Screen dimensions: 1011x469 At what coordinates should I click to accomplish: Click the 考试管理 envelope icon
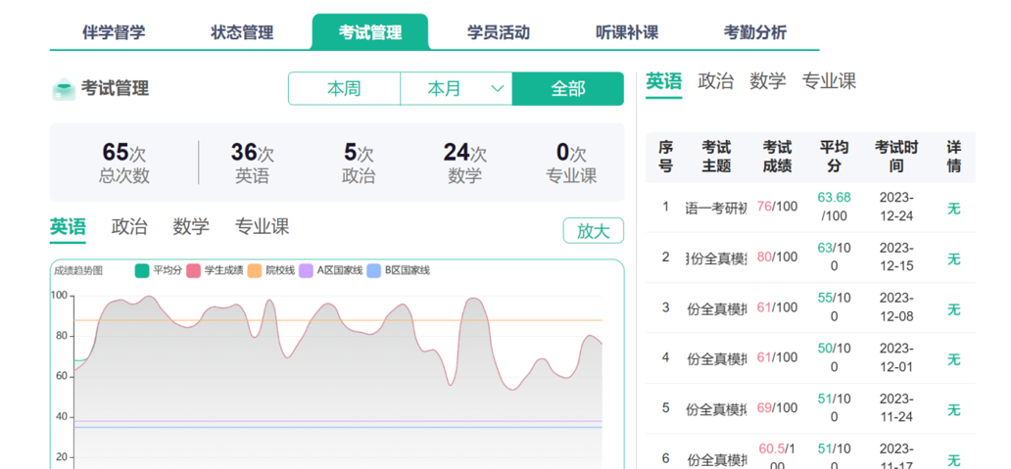point(63,89)
